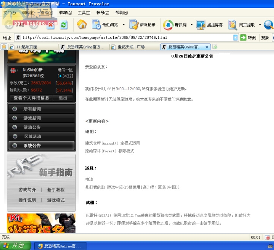Click the status bar popup blocker icon
Viewport: 274px width, 250px height.
(267, 237)
